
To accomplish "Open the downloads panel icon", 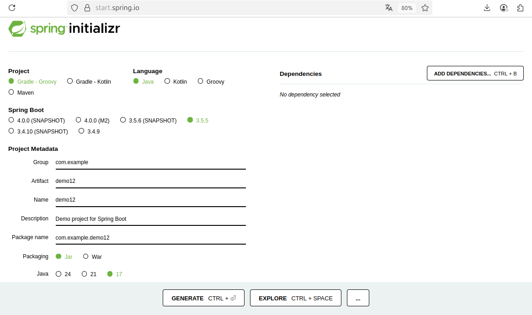I will [x=487, y=8].
